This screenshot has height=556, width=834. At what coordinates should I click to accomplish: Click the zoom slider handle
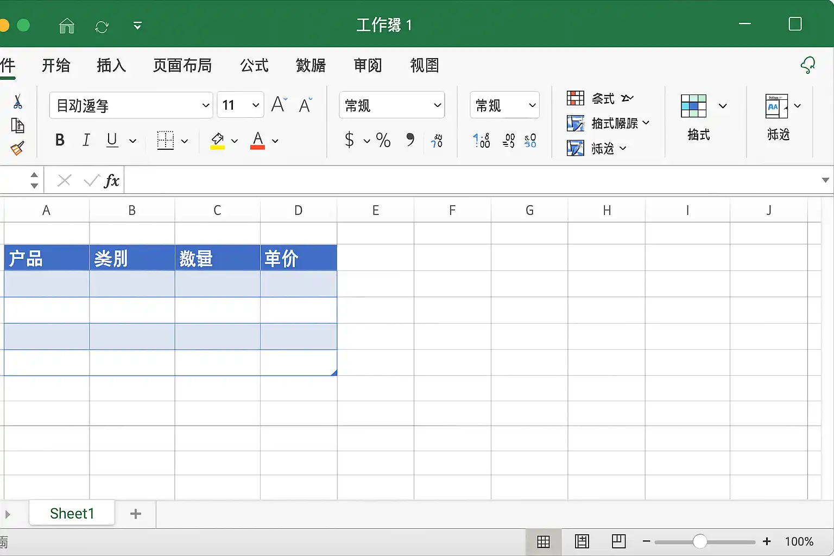coord(700,541)
